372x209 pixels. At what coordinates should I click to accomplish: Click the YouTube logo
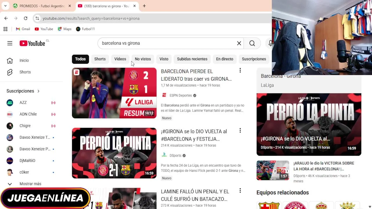tap(32, 43)
